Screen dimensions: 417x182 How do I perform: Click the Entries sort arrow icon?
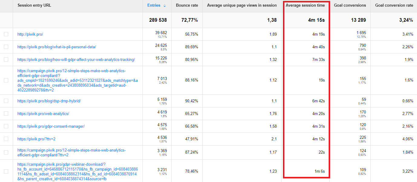click(x=165, y=6)
